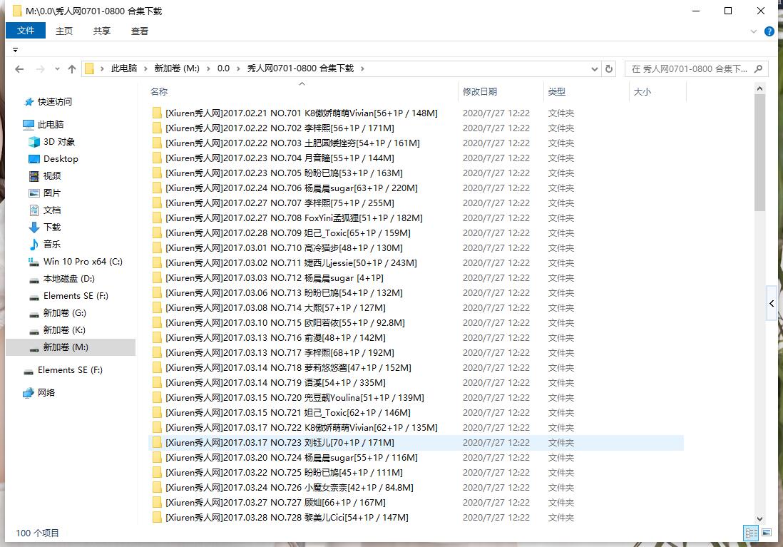Click the 0.0 breadcrumb segment

223,68
